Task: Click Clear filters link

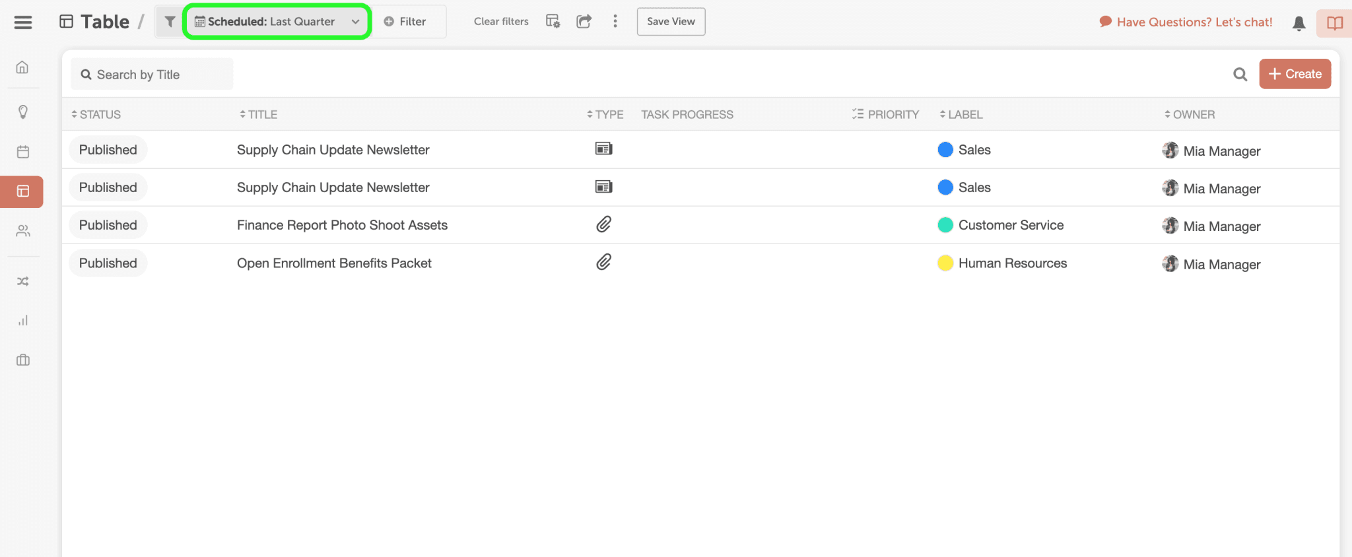Action: 501,22
